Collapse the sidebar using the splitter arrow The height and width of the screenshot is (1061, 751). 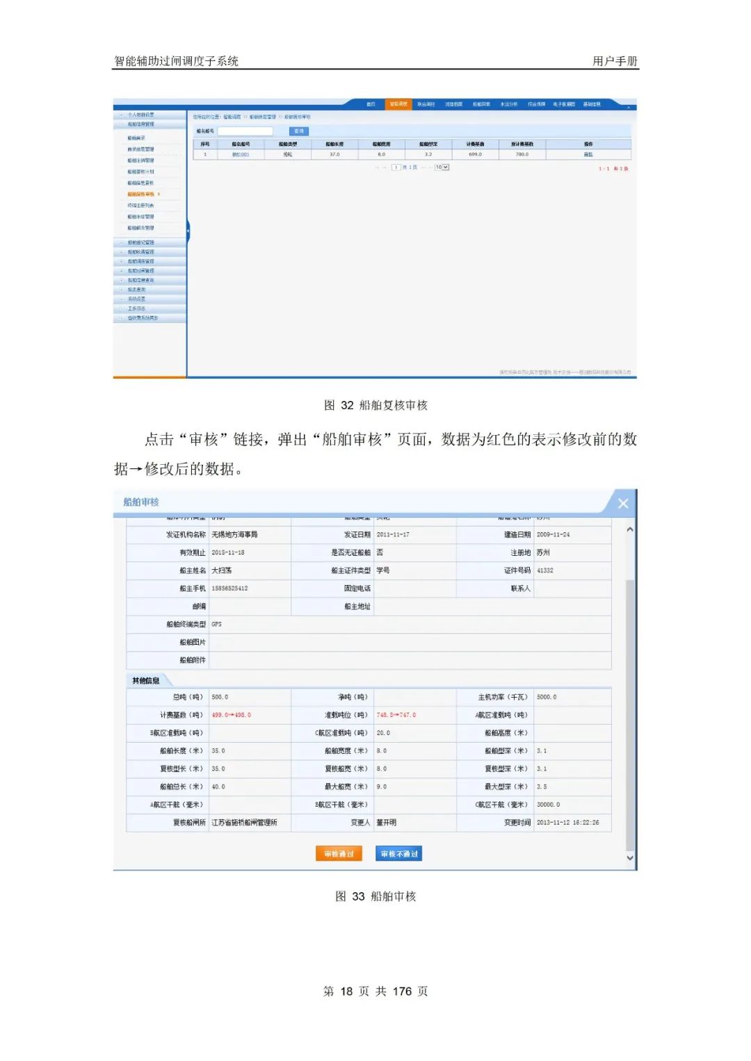[x=188, y=231]
